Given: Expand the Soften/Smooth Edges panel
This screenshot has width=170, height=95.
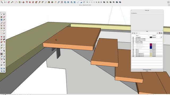Looking at the screenshot, I should (x=147, y=70).
